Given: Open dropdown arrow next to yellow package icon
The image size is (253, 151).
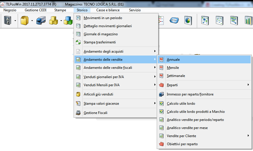Looking at the screenshot, I should 32,21.
